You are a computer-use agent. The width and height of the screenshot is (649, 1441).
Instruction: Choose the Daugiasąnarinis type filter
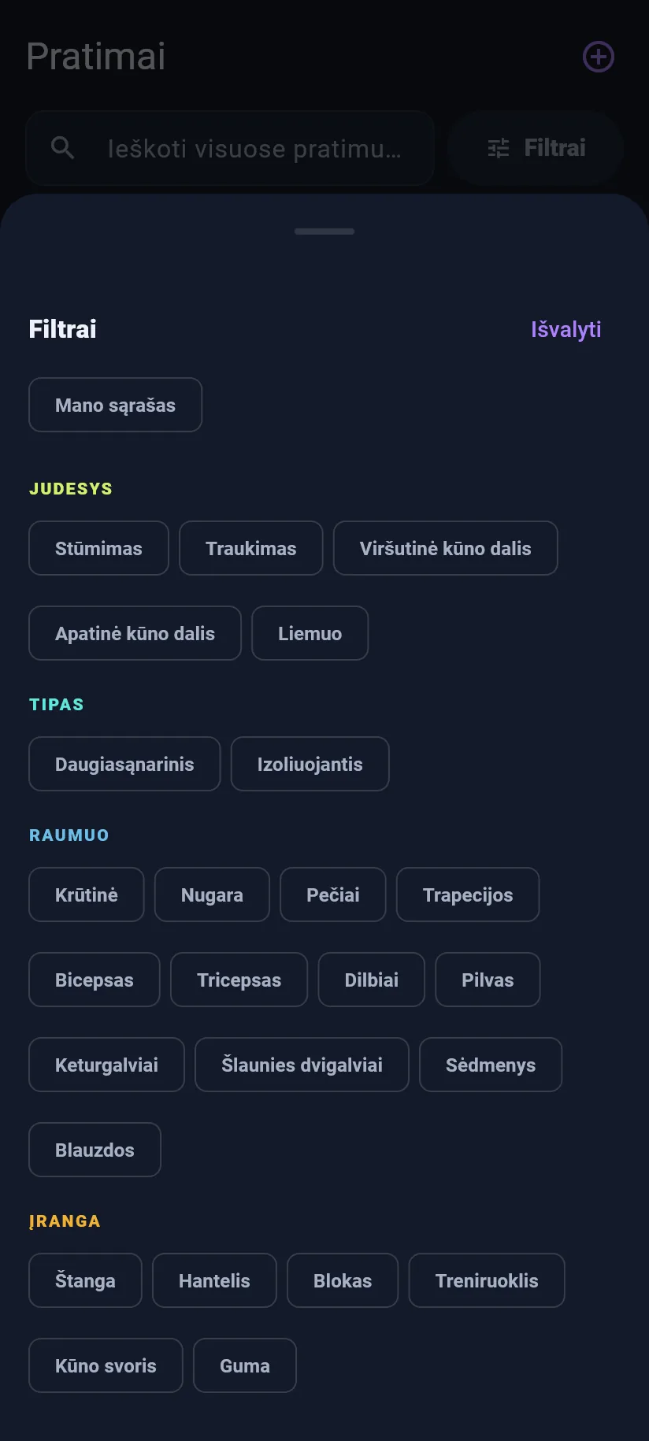point(124,764)
